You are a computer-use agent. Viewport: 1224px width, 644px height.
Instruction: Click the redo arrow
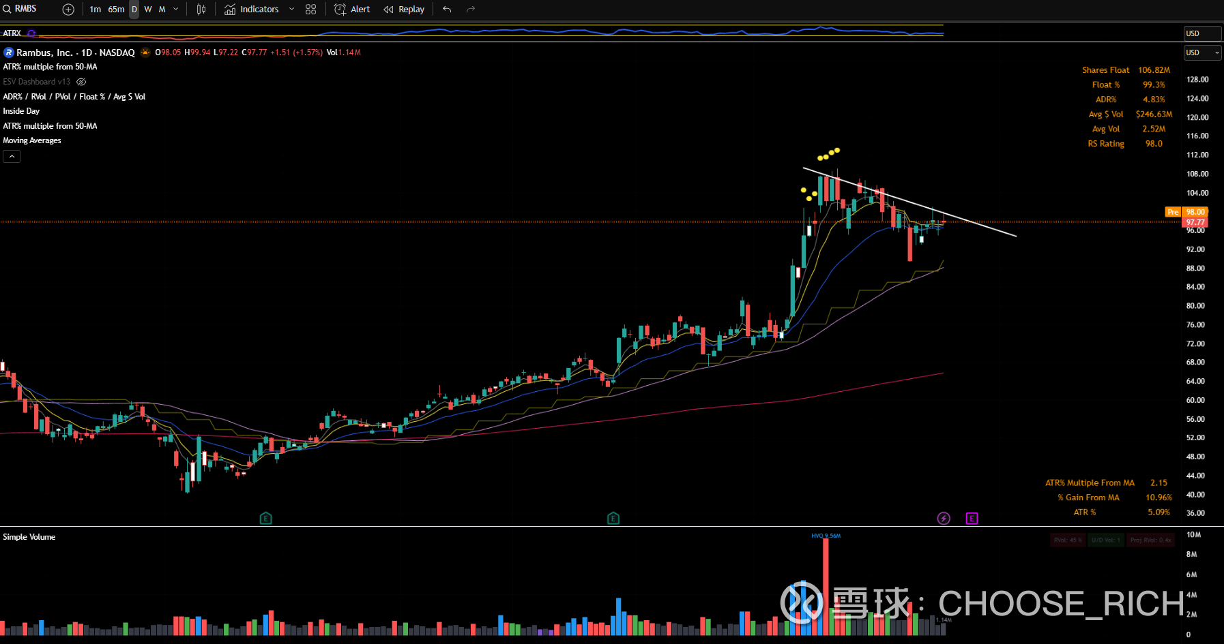(x=471, y=10)
